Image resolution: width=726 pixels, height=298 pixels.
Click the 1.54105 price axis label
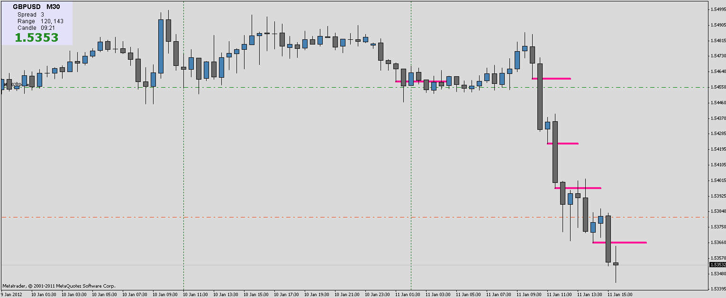tap(717, 165)
